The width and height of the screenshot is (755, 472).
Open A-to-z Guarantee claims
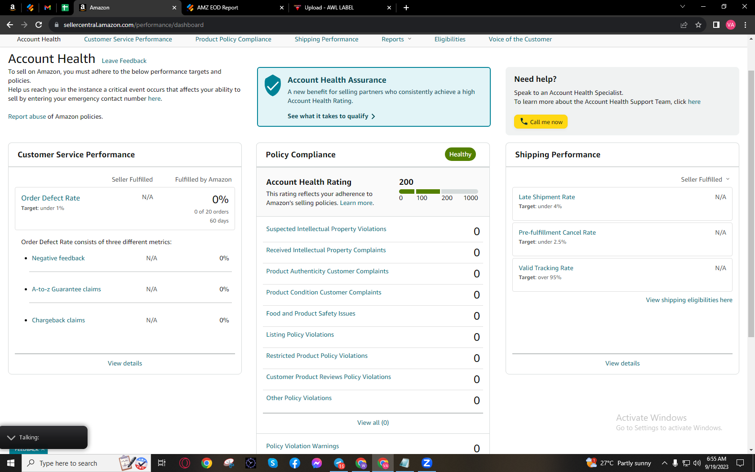(67, 289)
